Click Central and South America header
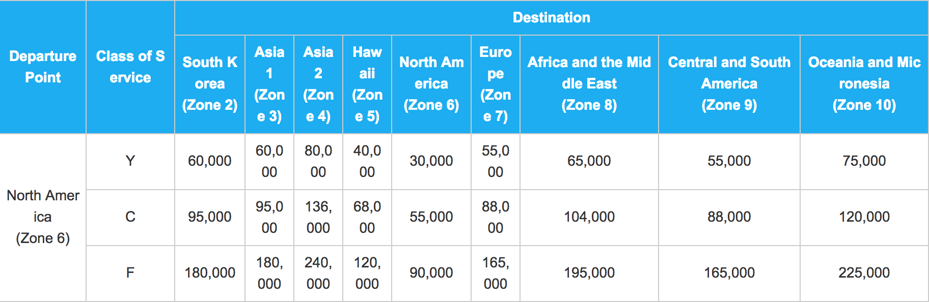 (729, 84)
